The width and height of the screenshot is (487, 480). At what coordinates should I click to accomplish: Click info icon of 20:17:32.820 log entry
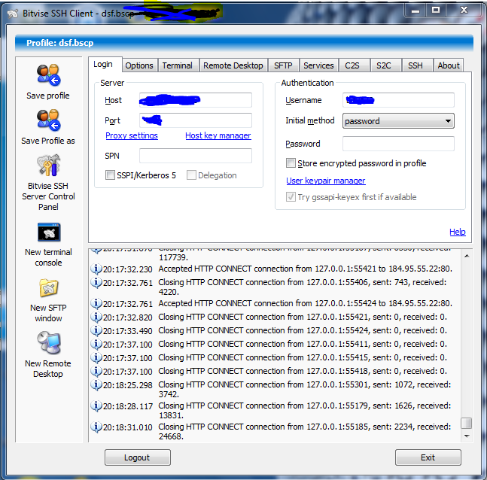[96, 317]
